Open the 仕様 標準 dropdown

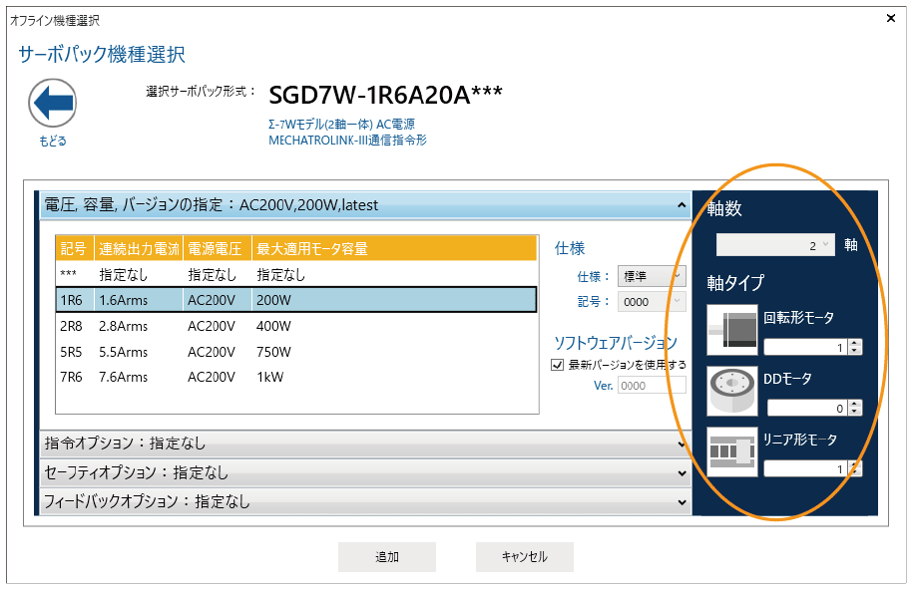click(652, 276)
